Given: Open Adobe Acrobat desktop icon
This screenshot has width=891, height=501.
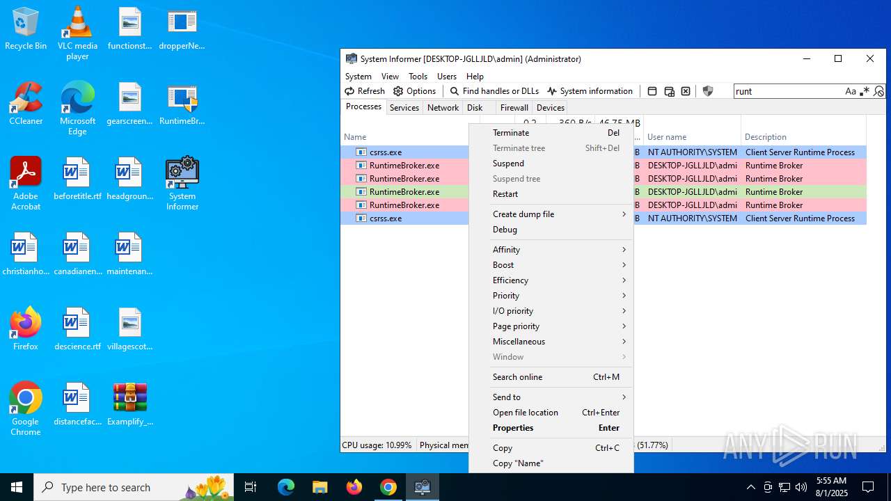Looking at the screenshot, I should click(x=26, y=184).
